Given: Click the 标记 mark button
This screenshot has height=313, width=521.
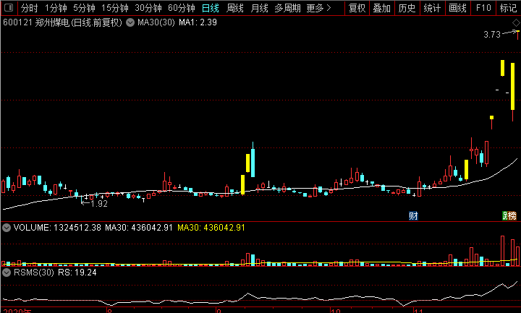Looking at the screenshot, I should tap(509, 8).
